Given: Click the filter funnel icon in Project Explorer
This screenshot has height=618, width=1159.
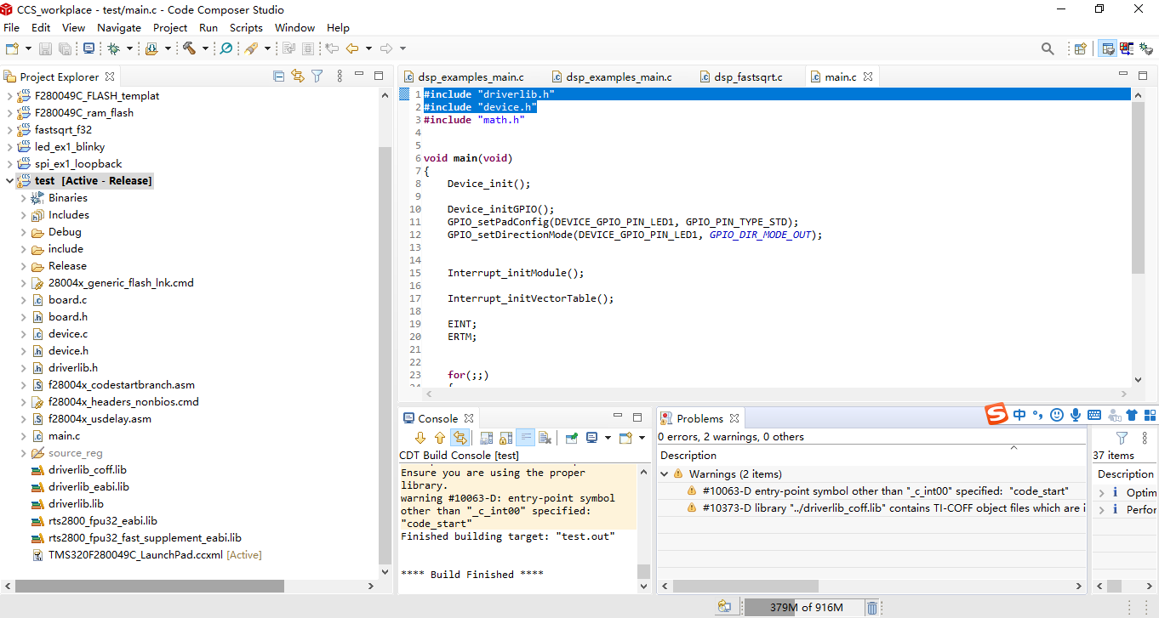Looking at the screenshot, I should click(x=317, y=76).
